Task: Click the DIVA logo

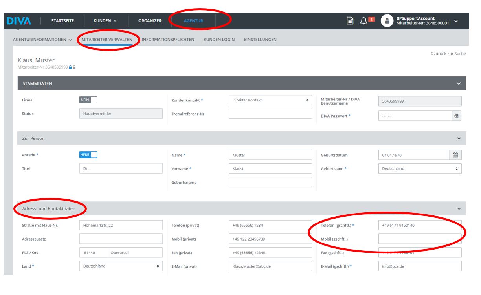Action: [19, 21]
